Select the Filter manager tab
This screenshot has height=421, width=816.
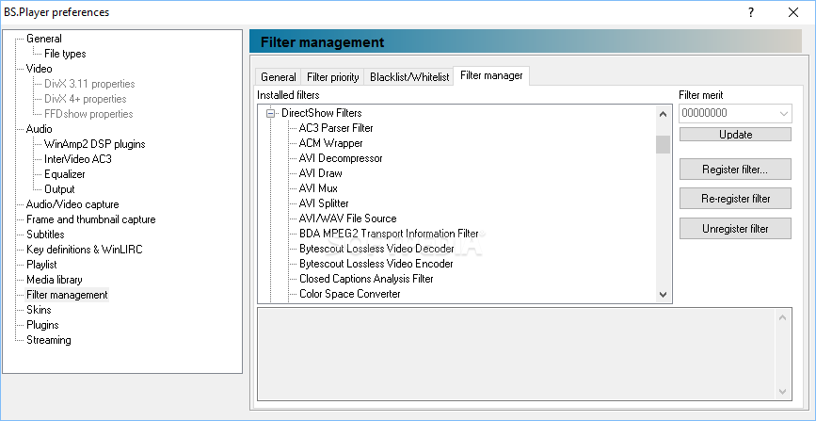coord(491,76)
